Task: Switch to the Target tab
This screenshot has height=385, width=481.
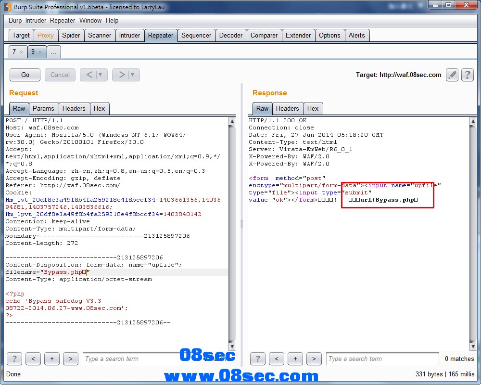Action: click(21, 35)
